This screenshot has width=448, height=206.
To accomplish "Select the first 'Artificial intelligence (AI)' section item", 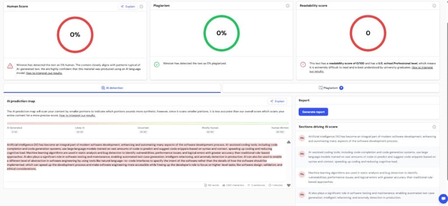I will [x=367, y=139].
